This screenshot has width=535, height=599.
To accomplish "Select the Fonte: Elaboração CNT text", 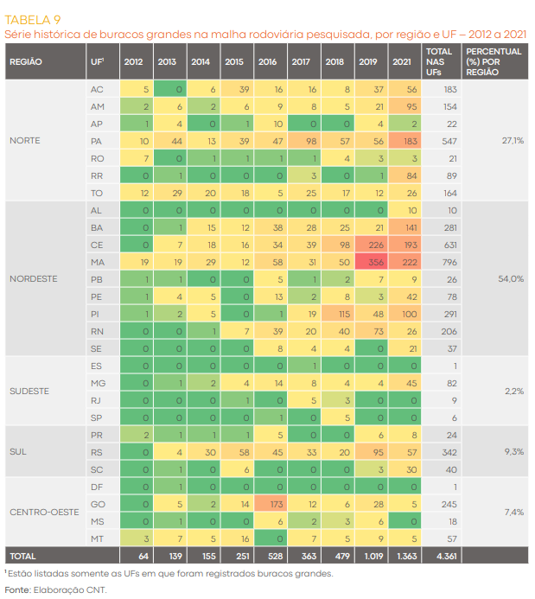I will click(x=54, y=590).
